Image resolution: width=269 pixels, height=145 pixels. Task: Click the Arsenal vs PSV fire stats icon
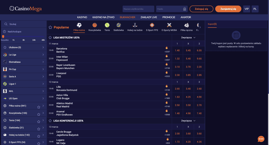tap(167, 111)
